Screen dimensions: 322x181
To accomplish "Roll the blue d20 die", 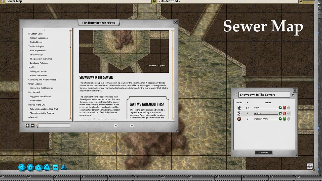I will click(21, 167).
